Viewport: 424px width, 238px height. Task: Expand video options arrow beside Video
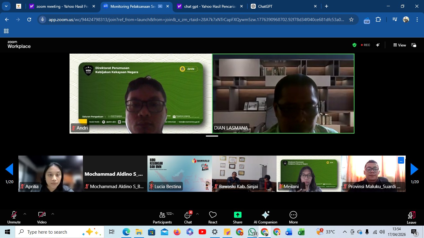coord(53,214)
